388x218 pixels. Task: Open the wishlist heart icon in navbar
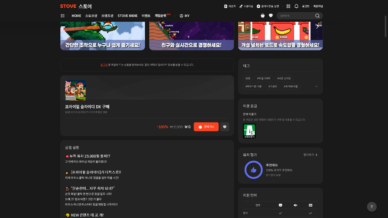[x=271, y=16]
